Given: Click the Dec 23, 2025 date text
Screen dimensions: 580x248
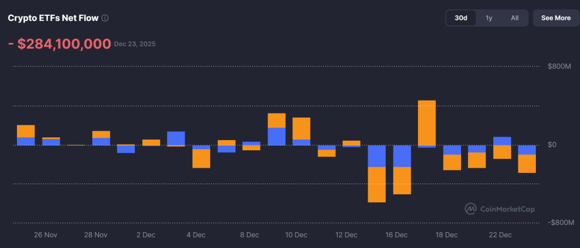Looking at the screenshot, I should (135, 44).
